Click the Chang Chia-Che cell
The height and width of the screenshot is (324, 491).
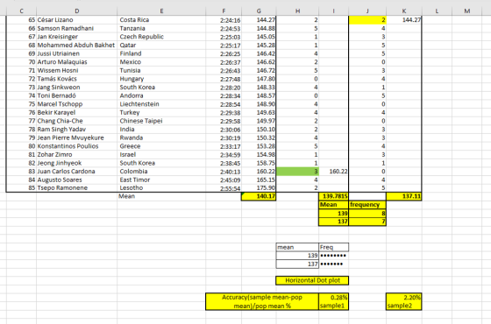(77, 122)
